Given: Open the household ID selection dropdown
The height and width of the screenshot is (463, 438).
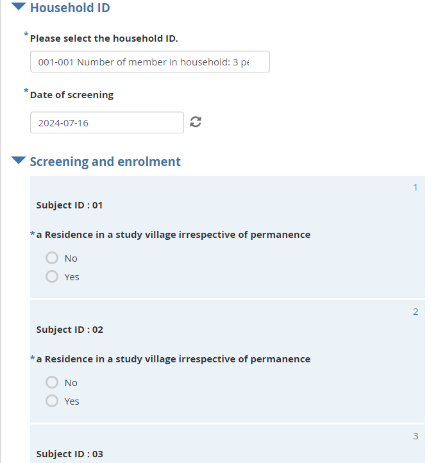Looking at the screenshot, I should pyautogui.click(x=150, y=62).
